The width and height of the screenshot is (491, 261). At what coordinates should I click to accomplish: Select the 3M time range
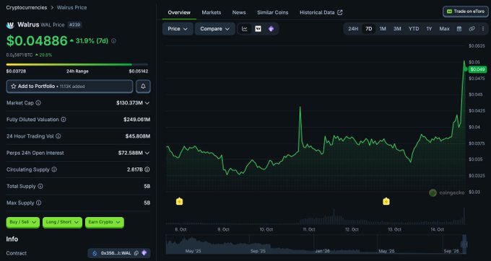pyautogui.click(x=397, y=29)
